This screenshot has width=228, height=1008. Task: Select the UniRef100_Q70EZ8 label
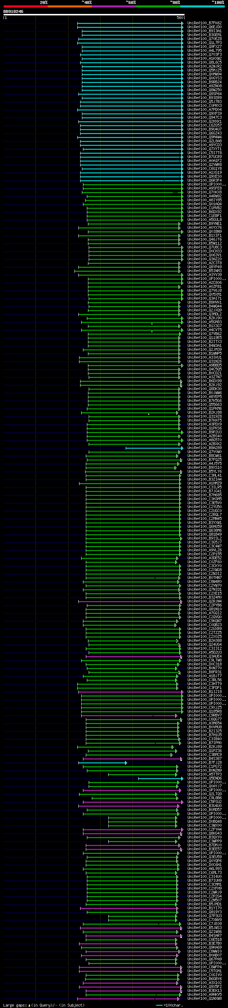click(x=204, y=39)
